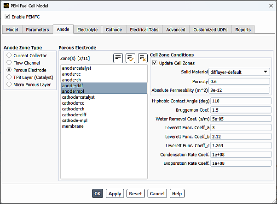Screen dimensions: 277x204
Task: Select the Porous Electrode radio button
Action: pyautogui.click(x=9, y=70)
